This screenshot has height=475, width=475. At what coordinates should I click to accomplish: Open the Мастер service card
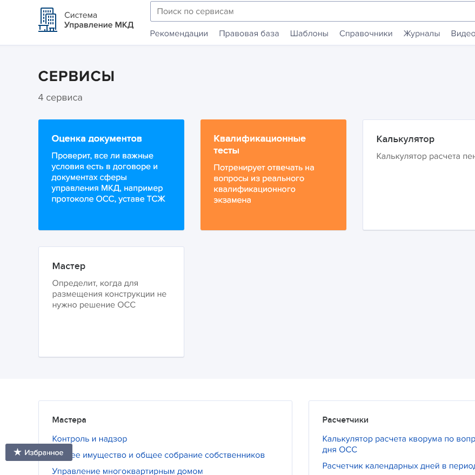[111, 302]
